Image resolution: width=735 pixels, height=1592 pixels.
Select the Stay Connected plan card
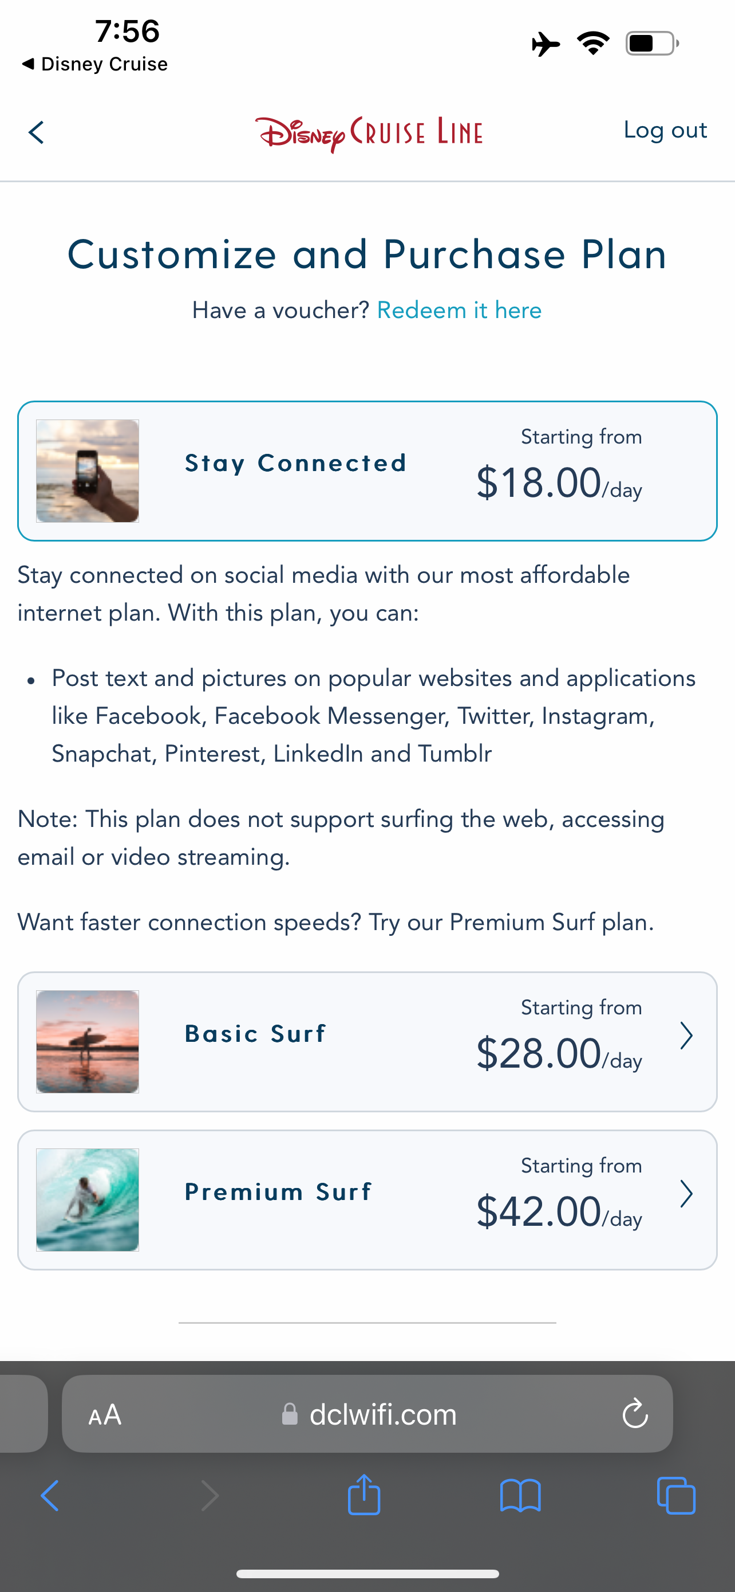tap(367, 470)
